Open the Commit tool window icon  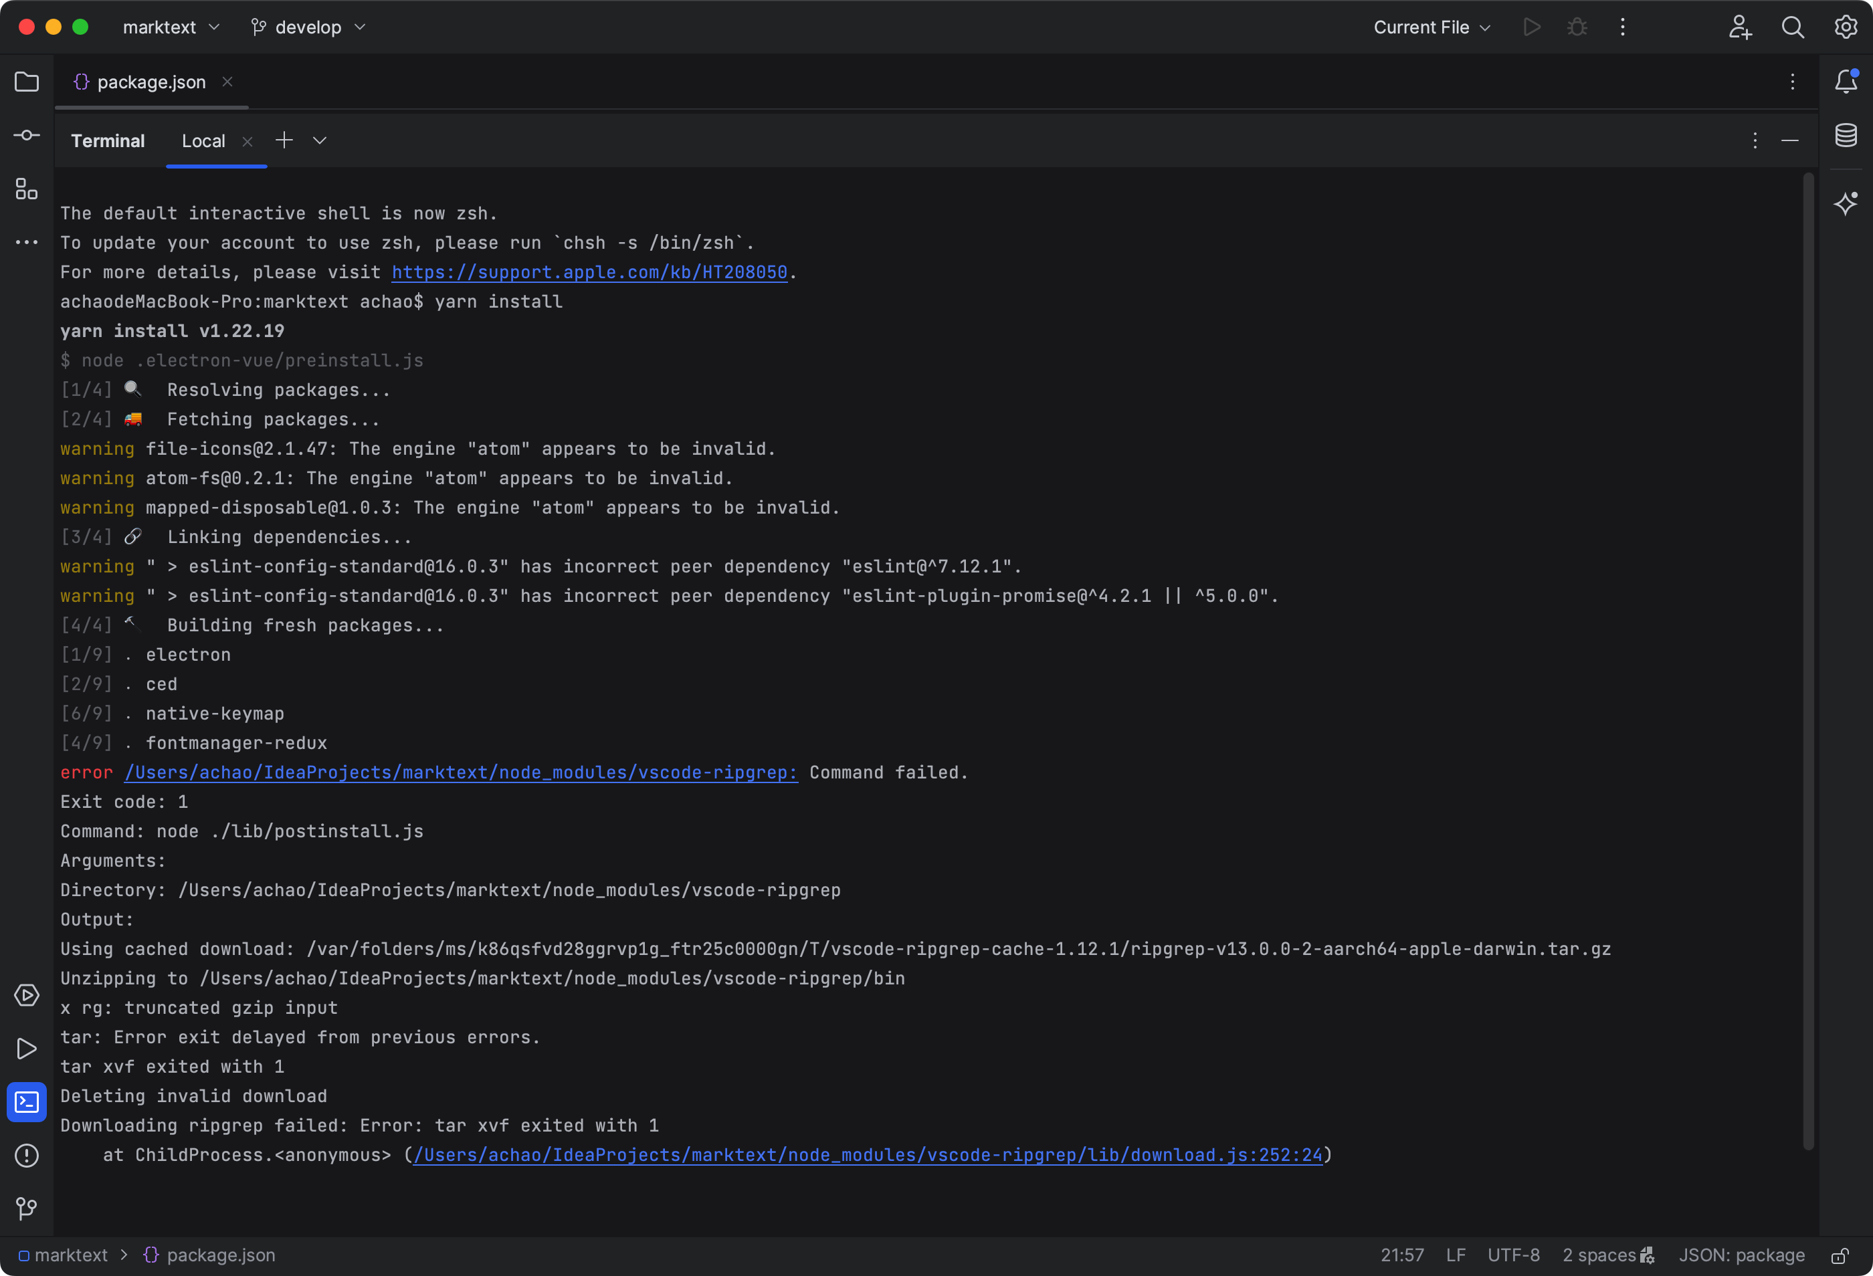(x=27, y=135)
